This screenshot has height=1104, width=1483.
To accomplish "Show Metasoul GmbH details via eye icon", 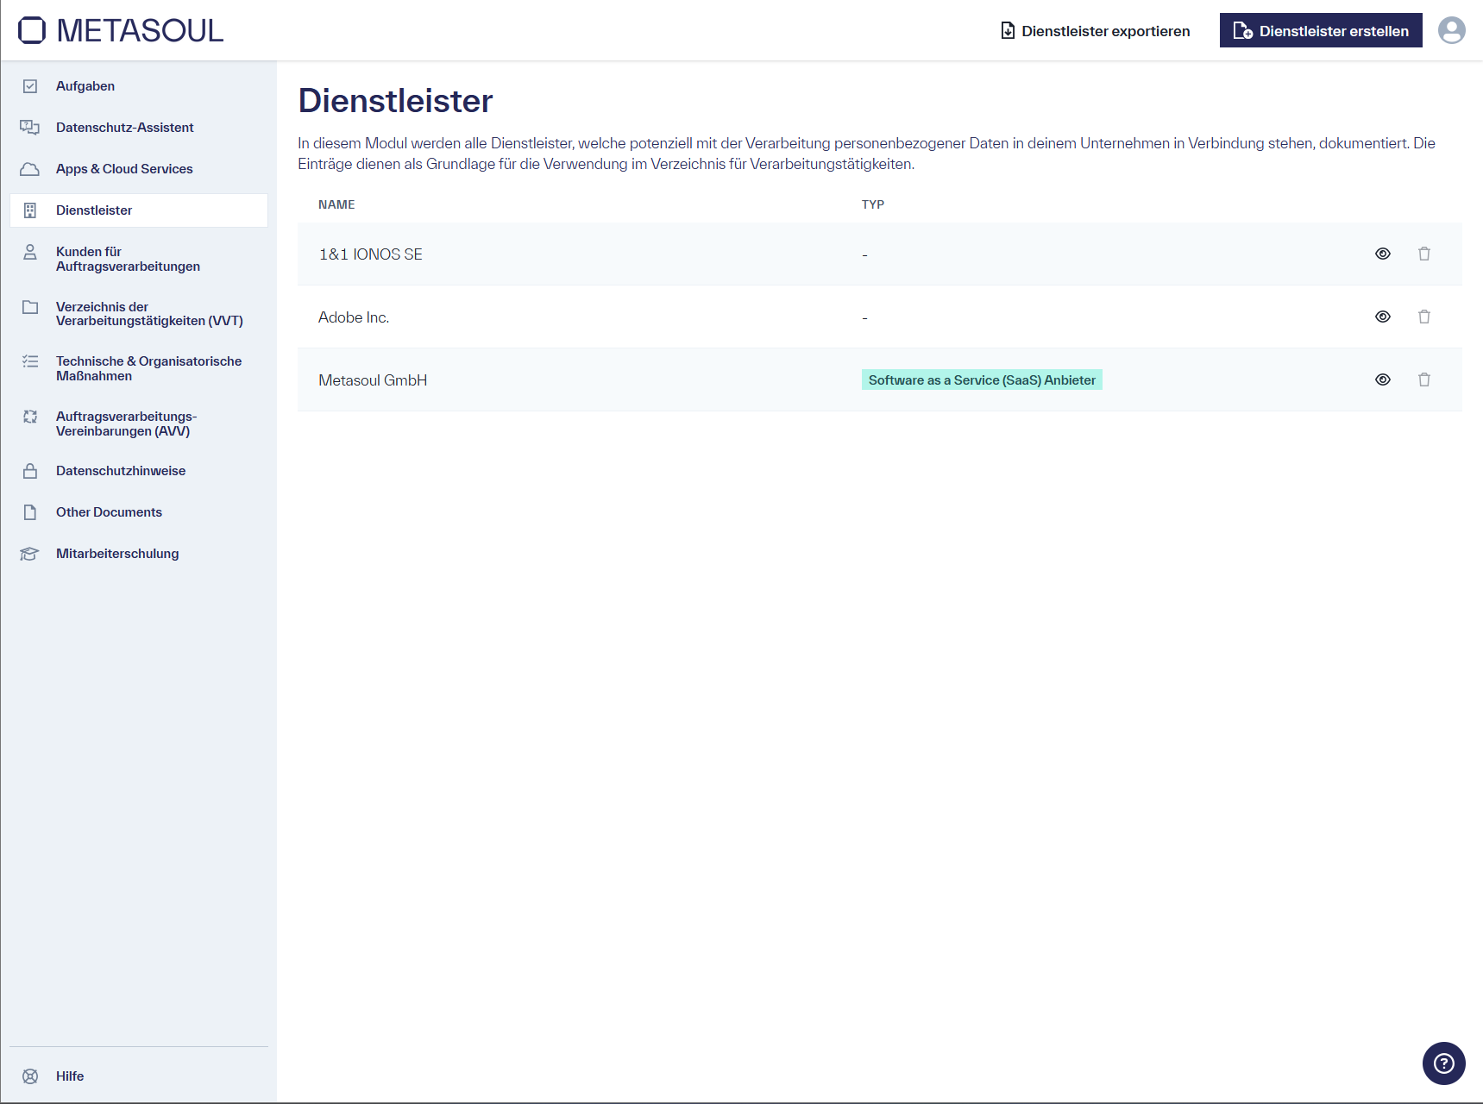I will pyautogui.click(x=1382, y=379).
